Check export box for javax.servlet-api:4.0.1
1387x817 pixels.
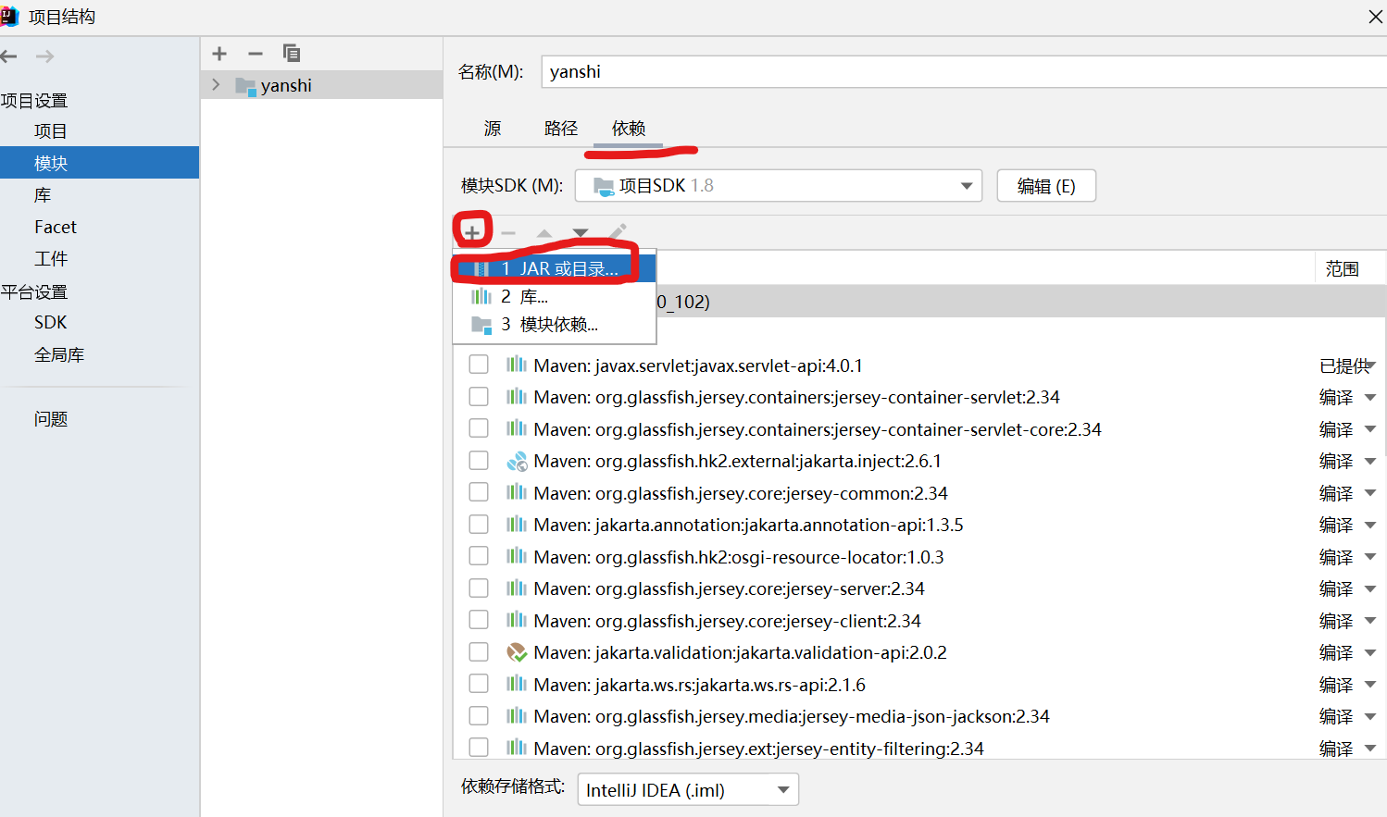[x=479, y=365]
